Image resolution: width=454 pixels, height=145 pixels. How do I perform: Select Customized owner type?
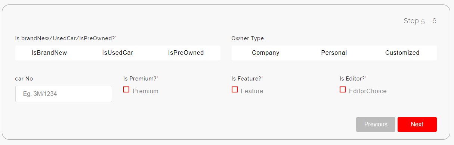(x=402, y=53)
